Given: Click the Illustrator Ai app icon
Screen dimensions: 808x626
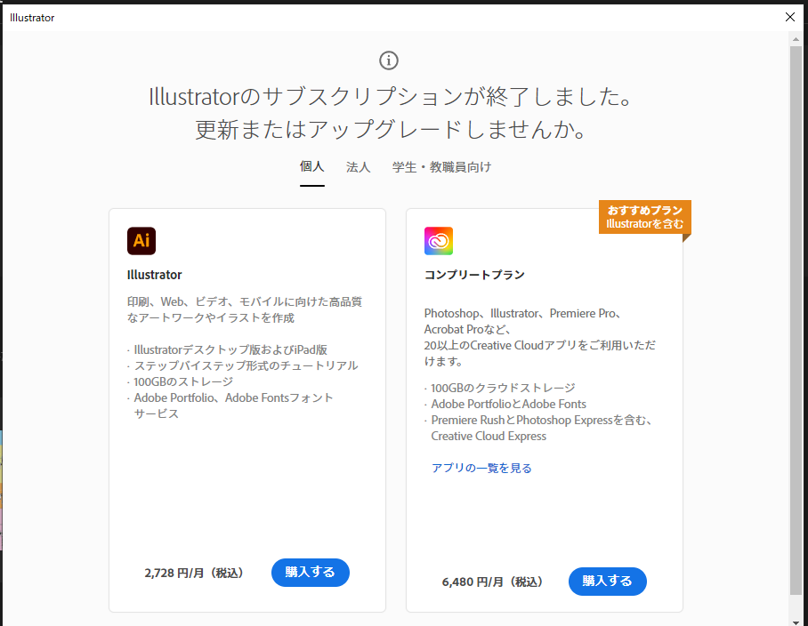Looking at the screenshot, I should pyautogui.click(x=141, y=241).
